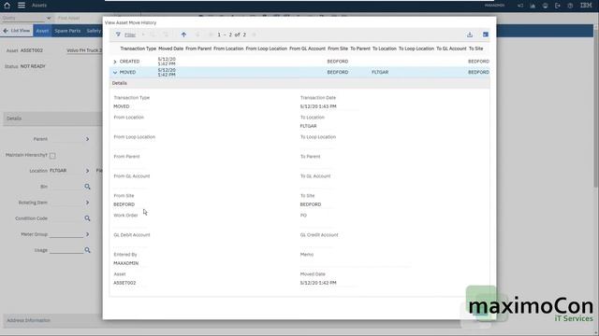Sort by To Location column header
This screenshot has width=599, height=336.
click(385, 49)
